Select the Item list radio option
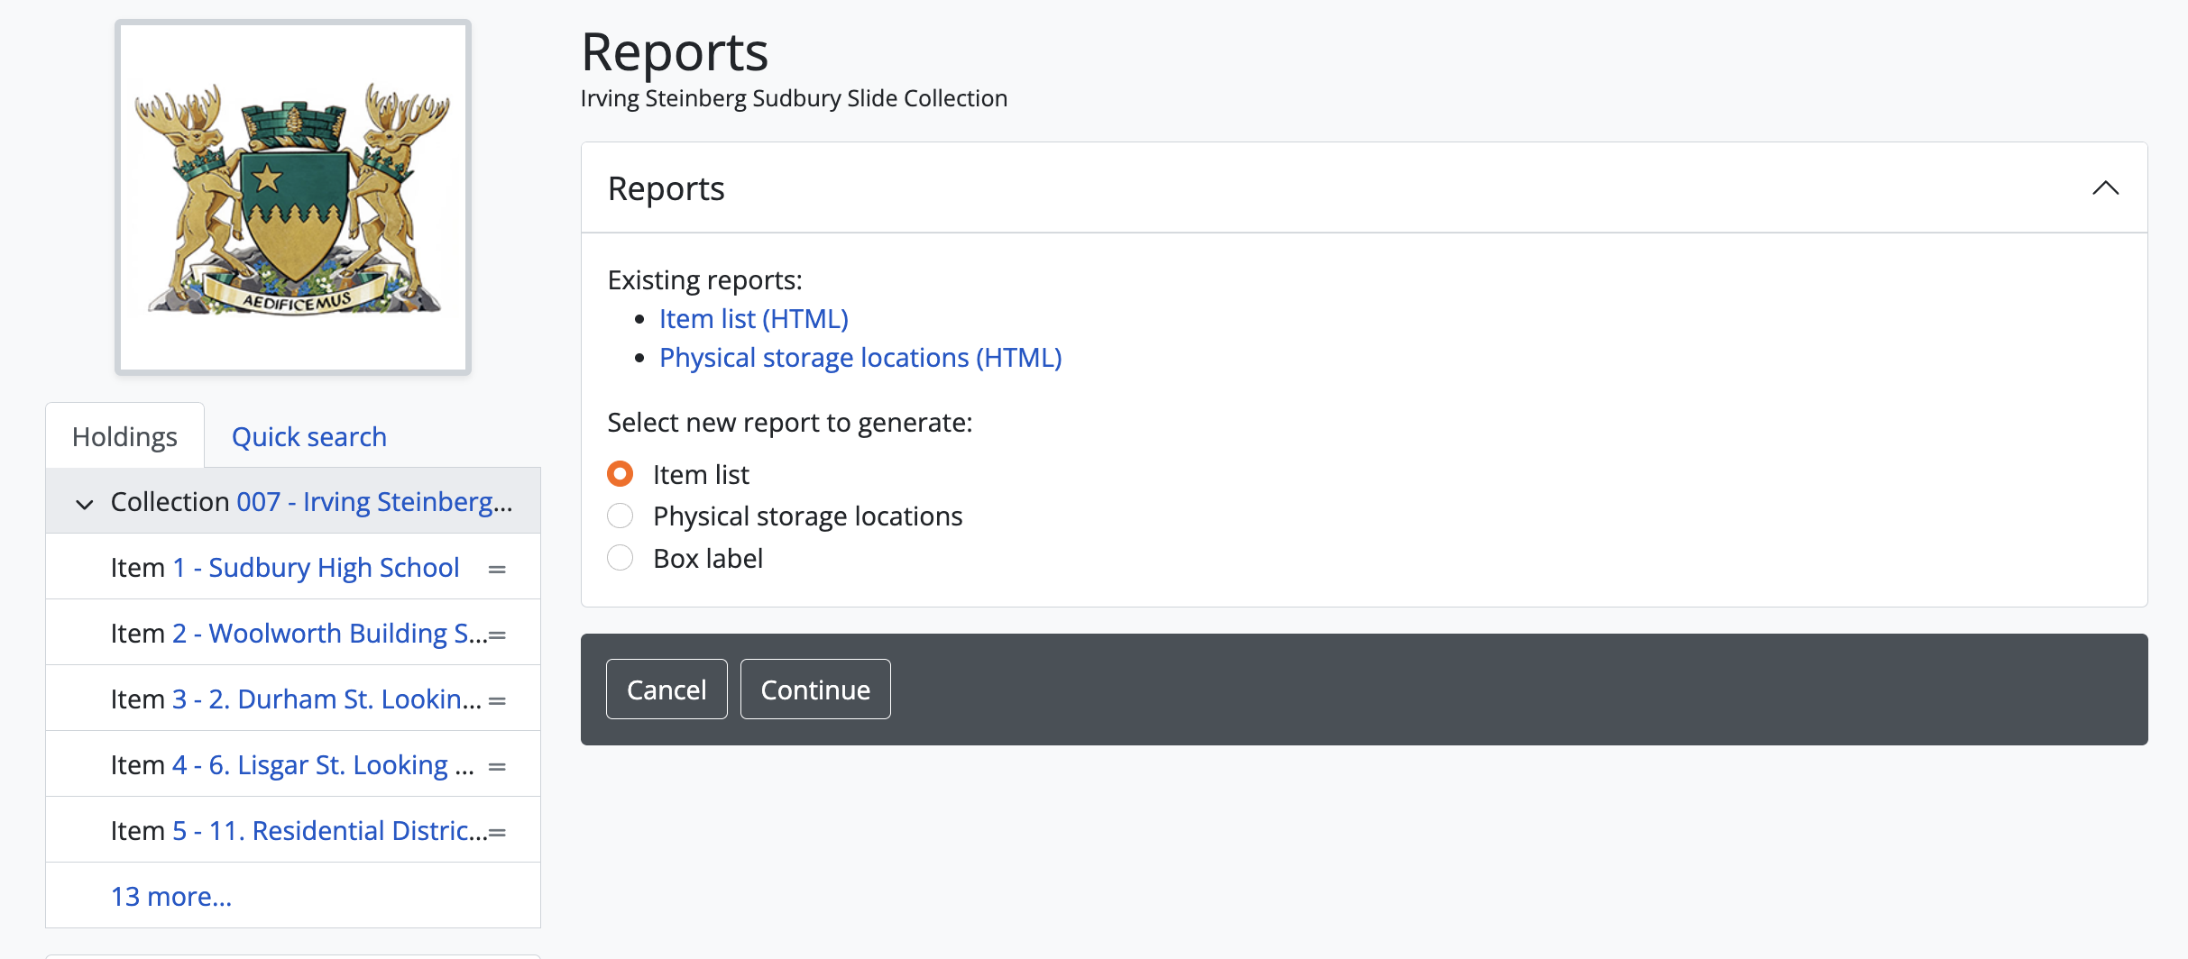 point(621,474)
